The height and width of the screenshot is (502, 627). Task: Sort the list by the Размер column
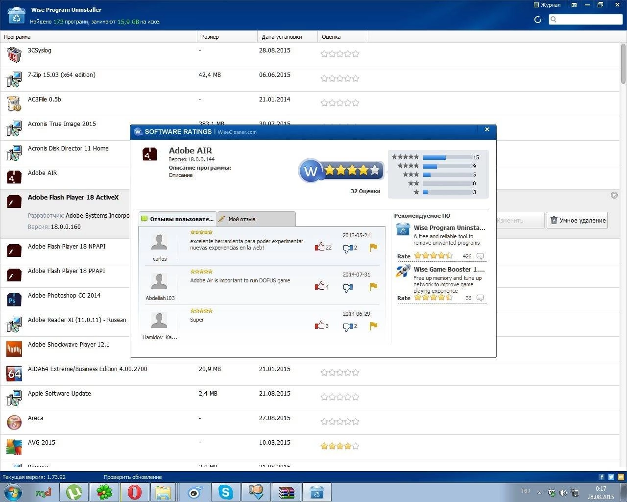[227, 37]
